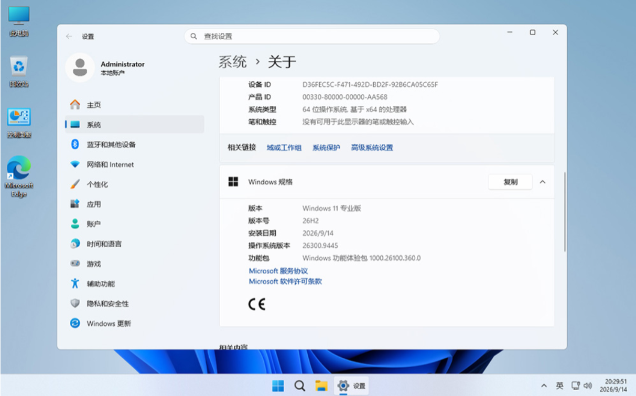Click the 操作系统版本 value 26300.9445
Image resolution: width=636 pixels, height=396 pixels.
[320, 246]
